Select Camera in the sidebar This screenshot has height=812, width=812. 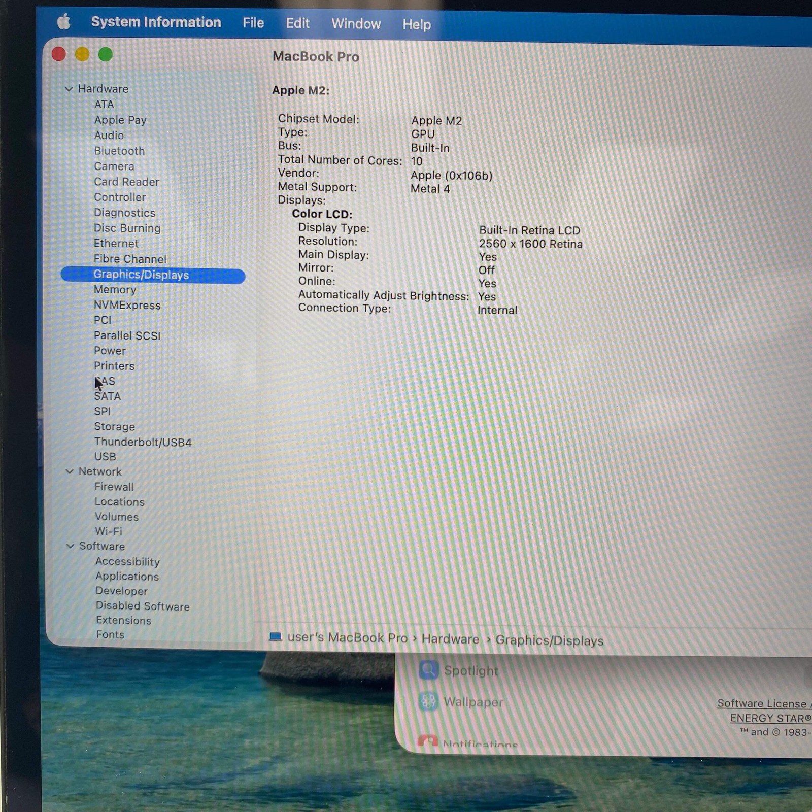point(114,166)
